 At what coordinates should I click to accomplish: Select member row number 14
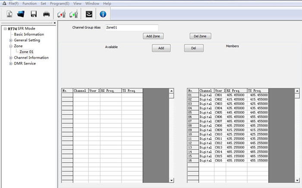click(193, 152)
